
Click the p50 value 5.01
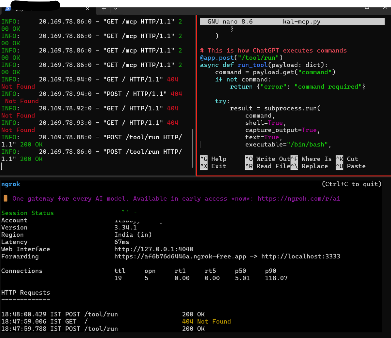point(242,278)
